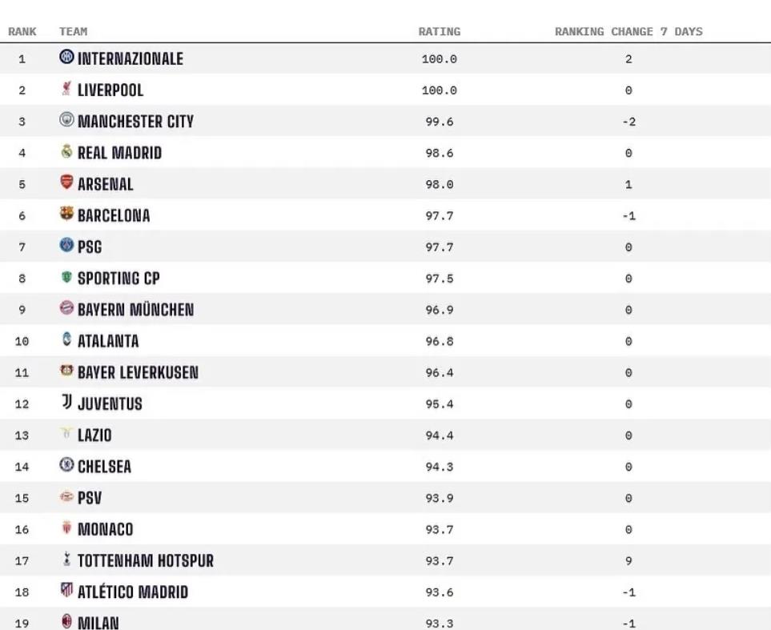Viewport: 771px width, 630px height.
Task: Select Atalanta's 96.8 rating value
Action: tap(440, 342)
